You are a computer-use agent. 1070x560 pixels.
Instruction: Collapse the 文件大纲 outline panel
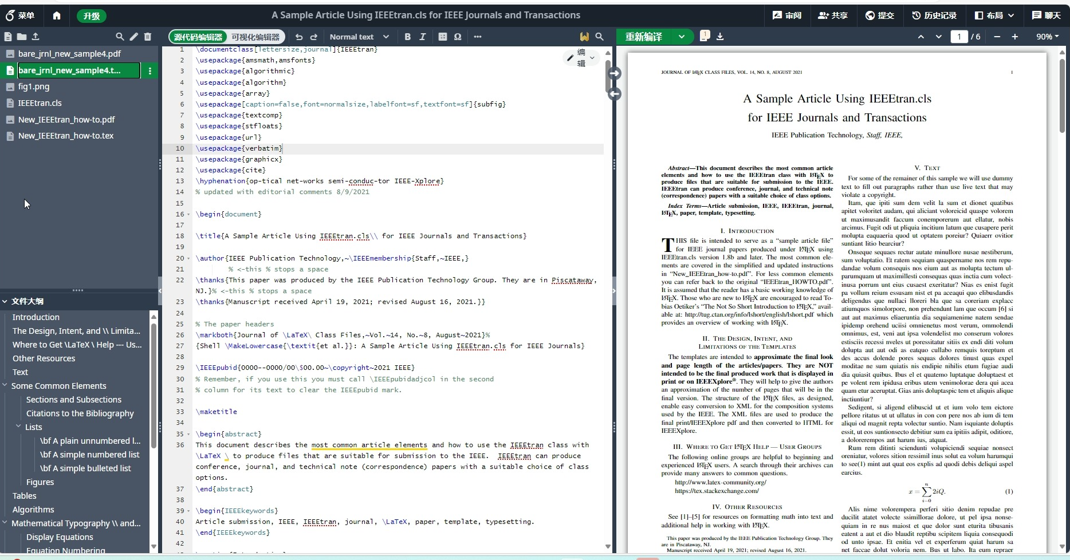(5, 301)
